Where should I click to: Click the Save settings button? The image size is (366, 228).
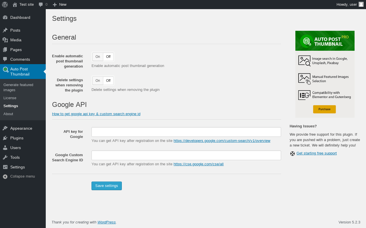pyautogui.click(x=107, y=186)
